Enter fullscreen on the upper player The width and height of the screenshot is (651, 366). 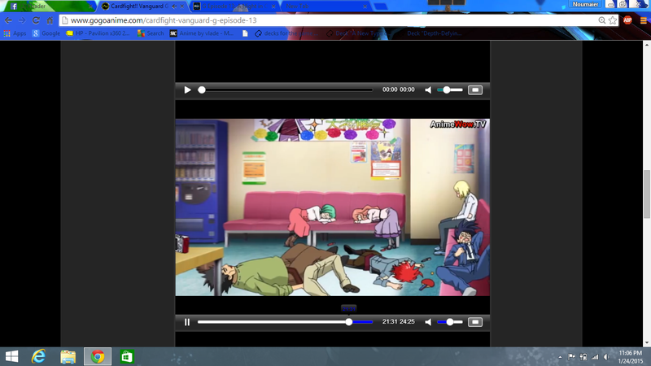pyautogui.click(x=475, y=89)
